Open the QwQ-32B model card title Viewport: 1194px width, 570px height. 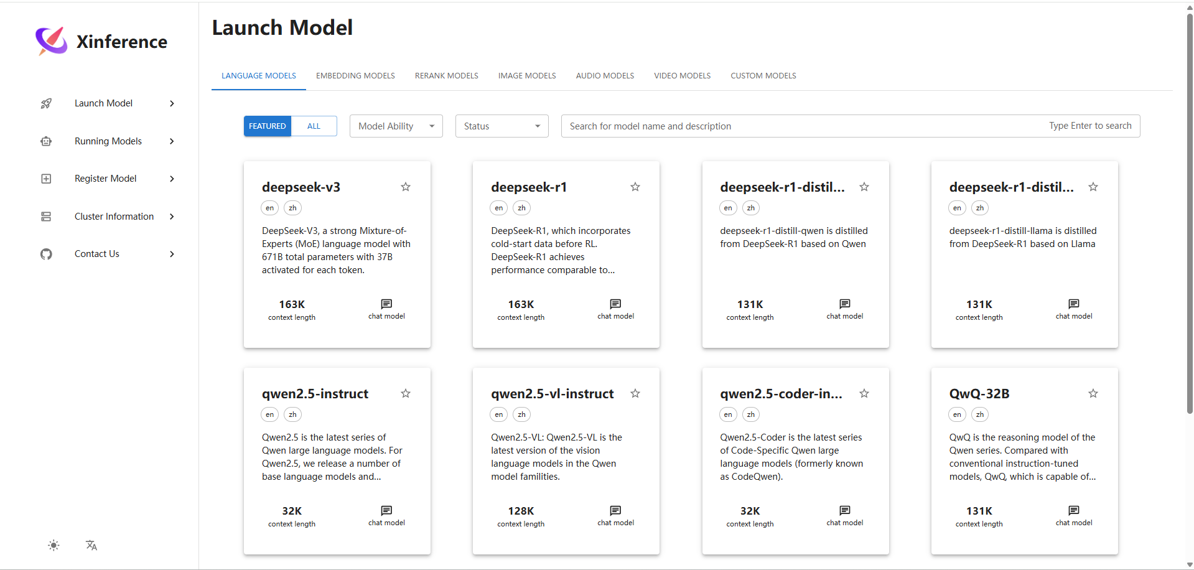tap(979, 394)
